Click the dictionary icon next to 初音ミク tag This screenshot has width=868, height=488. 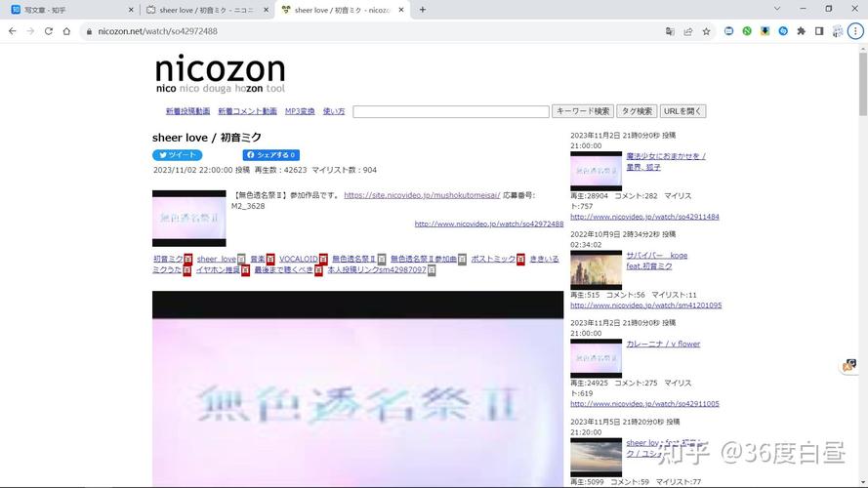(x=188, y=259)
